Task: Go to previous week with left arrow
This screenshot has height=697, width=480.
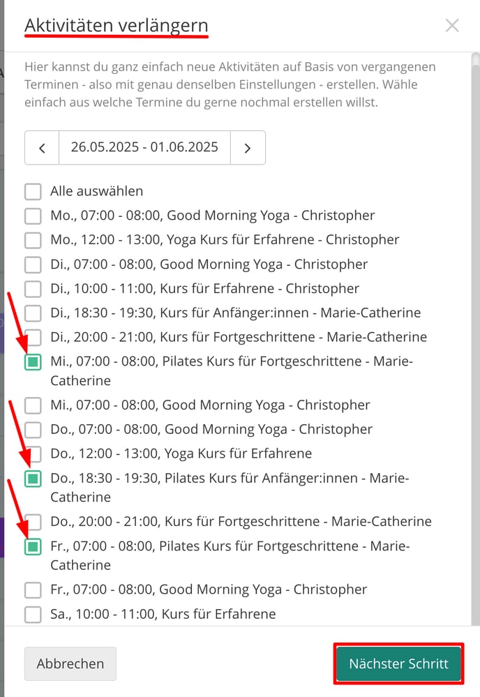Action: click(x=42, y=148)
